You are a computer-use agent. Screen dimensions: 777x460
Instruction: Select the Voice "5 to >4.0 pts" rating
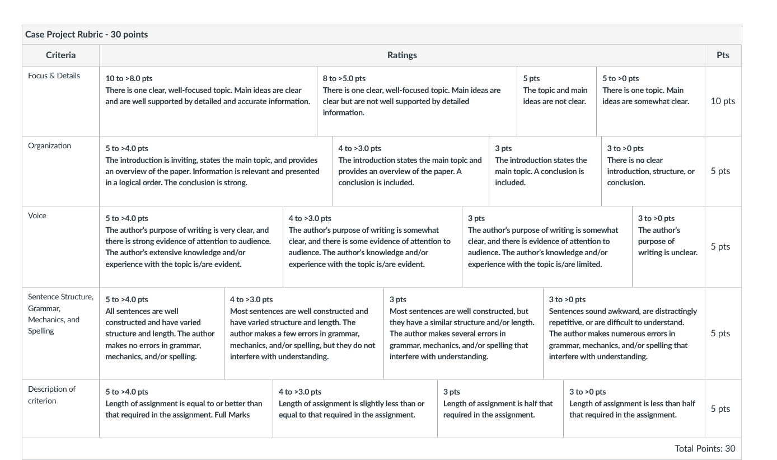(x=190, y=241)
